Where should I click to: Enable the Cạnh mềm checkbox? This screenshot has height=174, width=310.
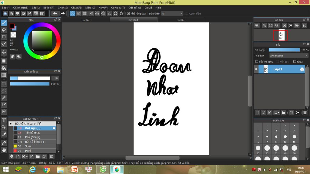(187, 13)
